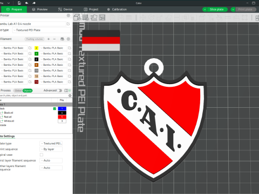Edit preset icon left of yellow swatch 2
Viewport: 259px width, 194px height.
[x=30, y=48]
